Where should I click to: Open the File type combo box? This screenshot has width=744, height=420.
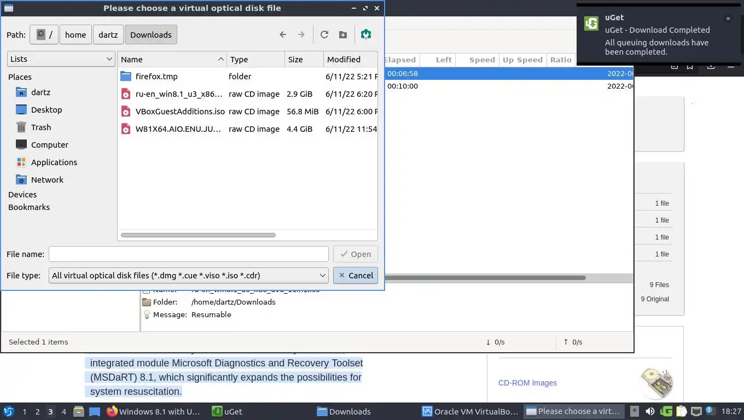[x=189, y=276]
